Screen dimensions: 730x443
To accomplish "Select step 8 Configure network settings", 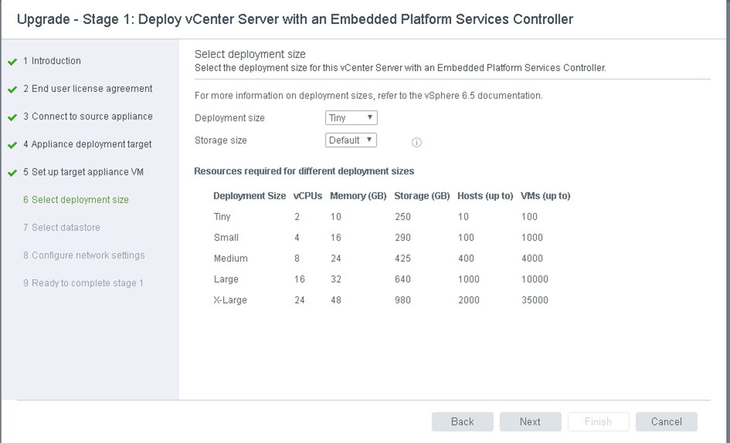I will [x=84, y=255].
